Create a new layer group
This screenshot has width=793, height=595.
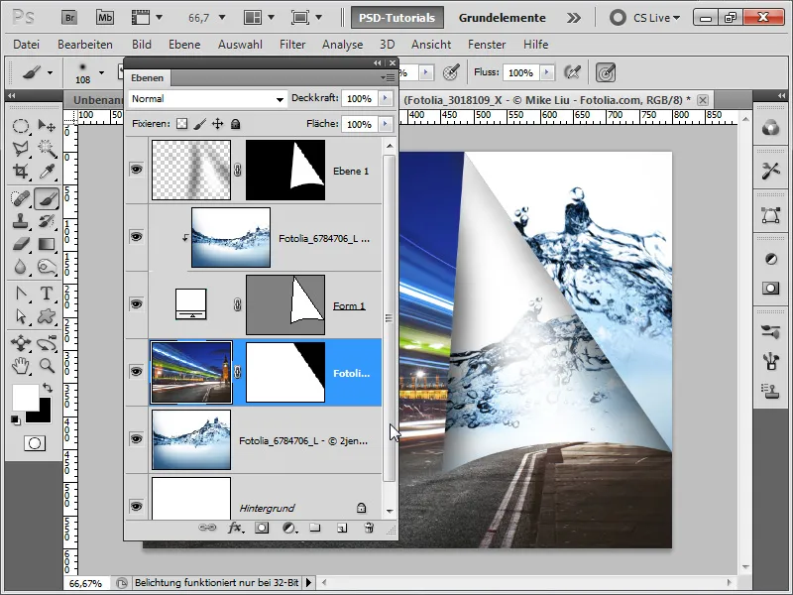(x=315, y=528)
